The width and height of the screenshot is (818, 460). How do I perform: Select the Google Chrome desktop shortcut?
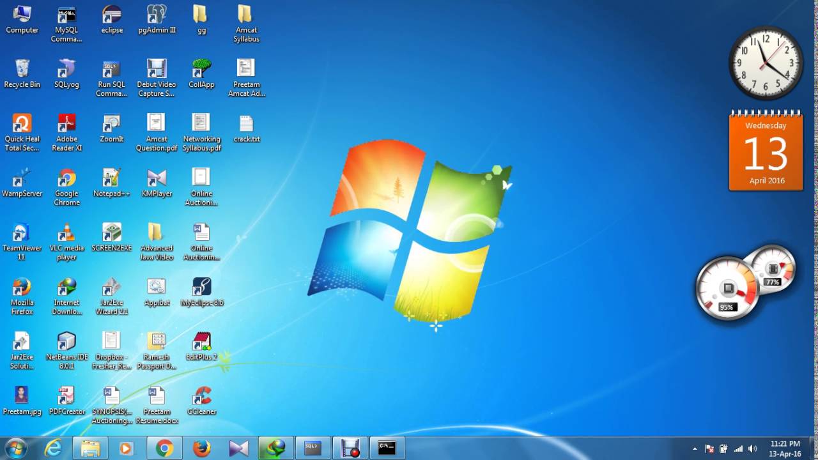[66, 187]
